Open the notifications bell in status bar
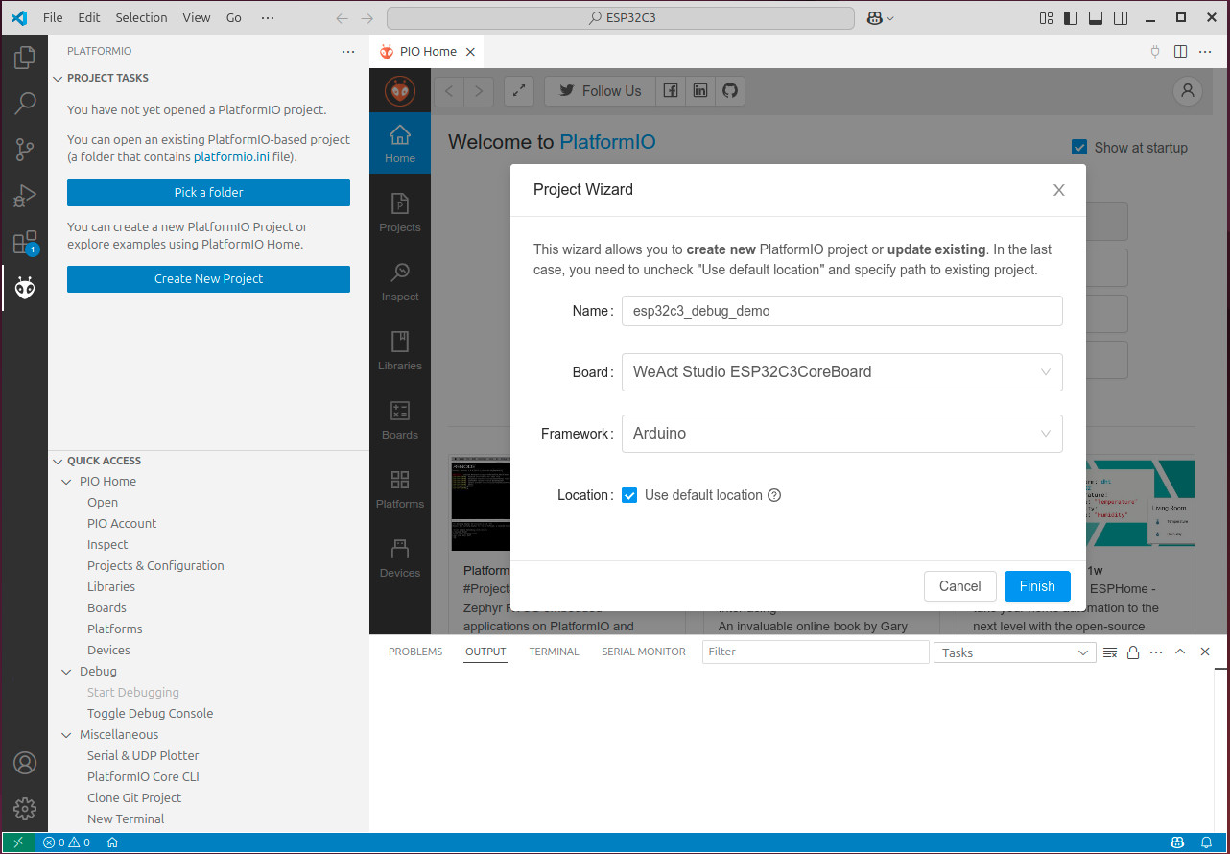 click(1206, 843)
